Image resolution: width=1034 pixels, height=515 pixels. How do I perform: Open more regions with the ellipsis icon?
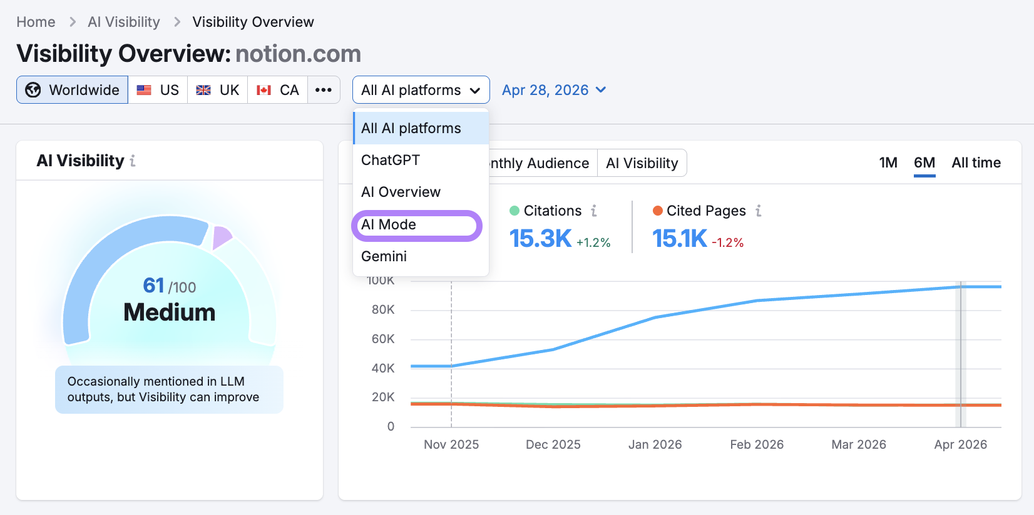(x=324, y=90)
